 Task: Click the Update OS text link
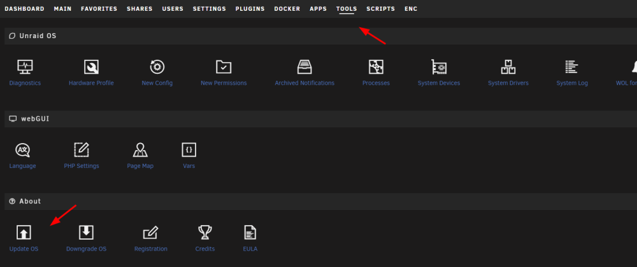(24, 249)
